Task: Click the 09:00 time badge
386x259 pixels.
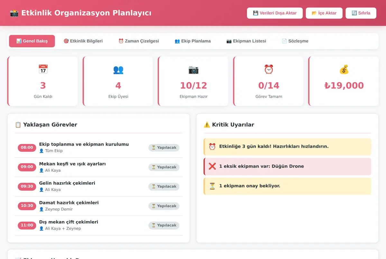Action: point(27,167)
